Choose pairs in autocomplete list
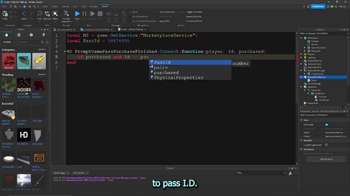The height and width of the screenshot is (196, 350). [190, 68]
